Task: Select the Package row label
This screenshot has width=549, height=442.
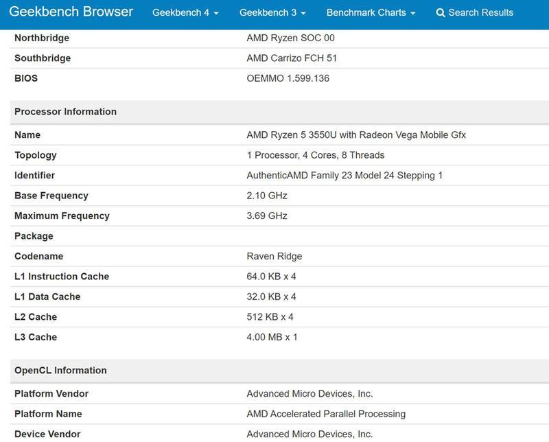Action: pyautogui.click(x=34, y=236)
